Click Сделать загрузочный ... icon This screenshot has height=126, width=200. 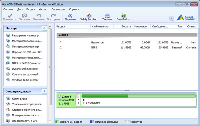[x=8, y=74]
